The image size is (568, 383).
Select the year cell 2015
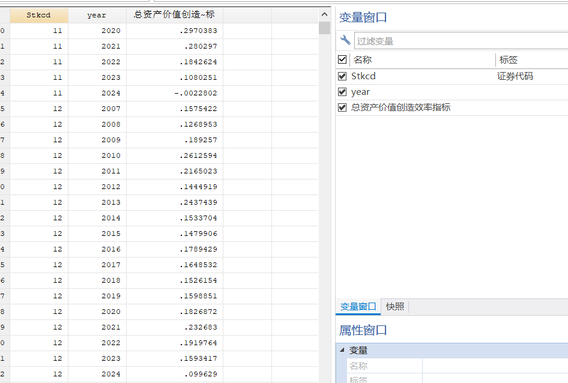97,234
